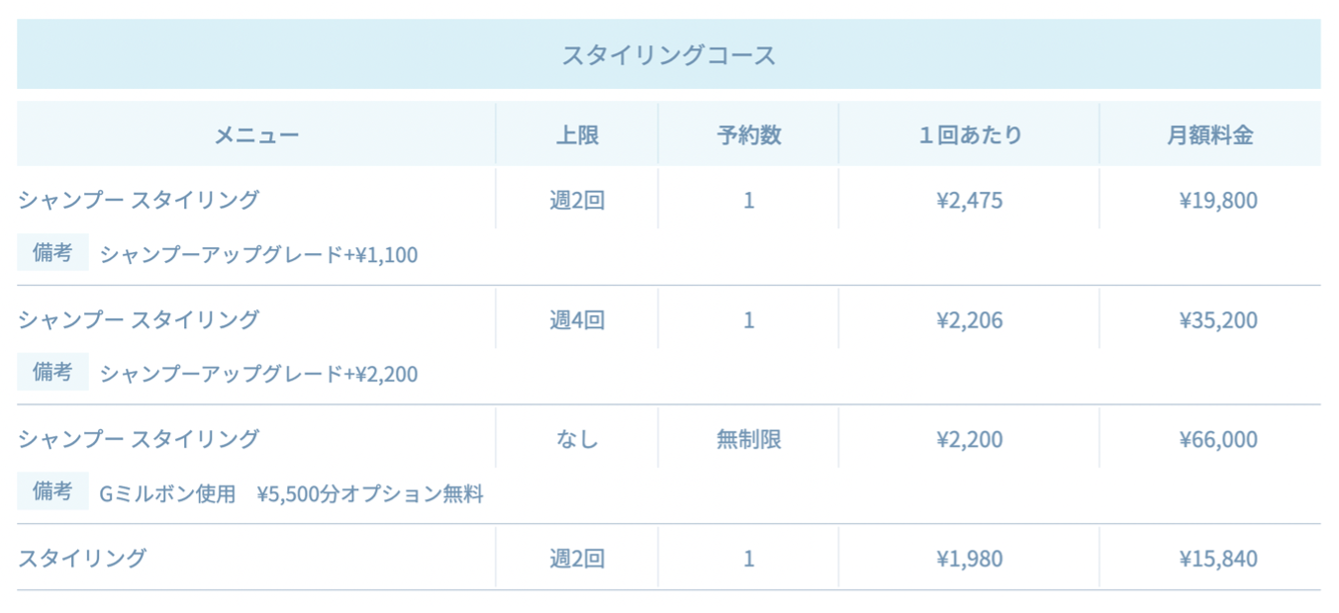Select the 週4回 limit cell
This screenshot has width=1339, height=613.
click(577, 320)
